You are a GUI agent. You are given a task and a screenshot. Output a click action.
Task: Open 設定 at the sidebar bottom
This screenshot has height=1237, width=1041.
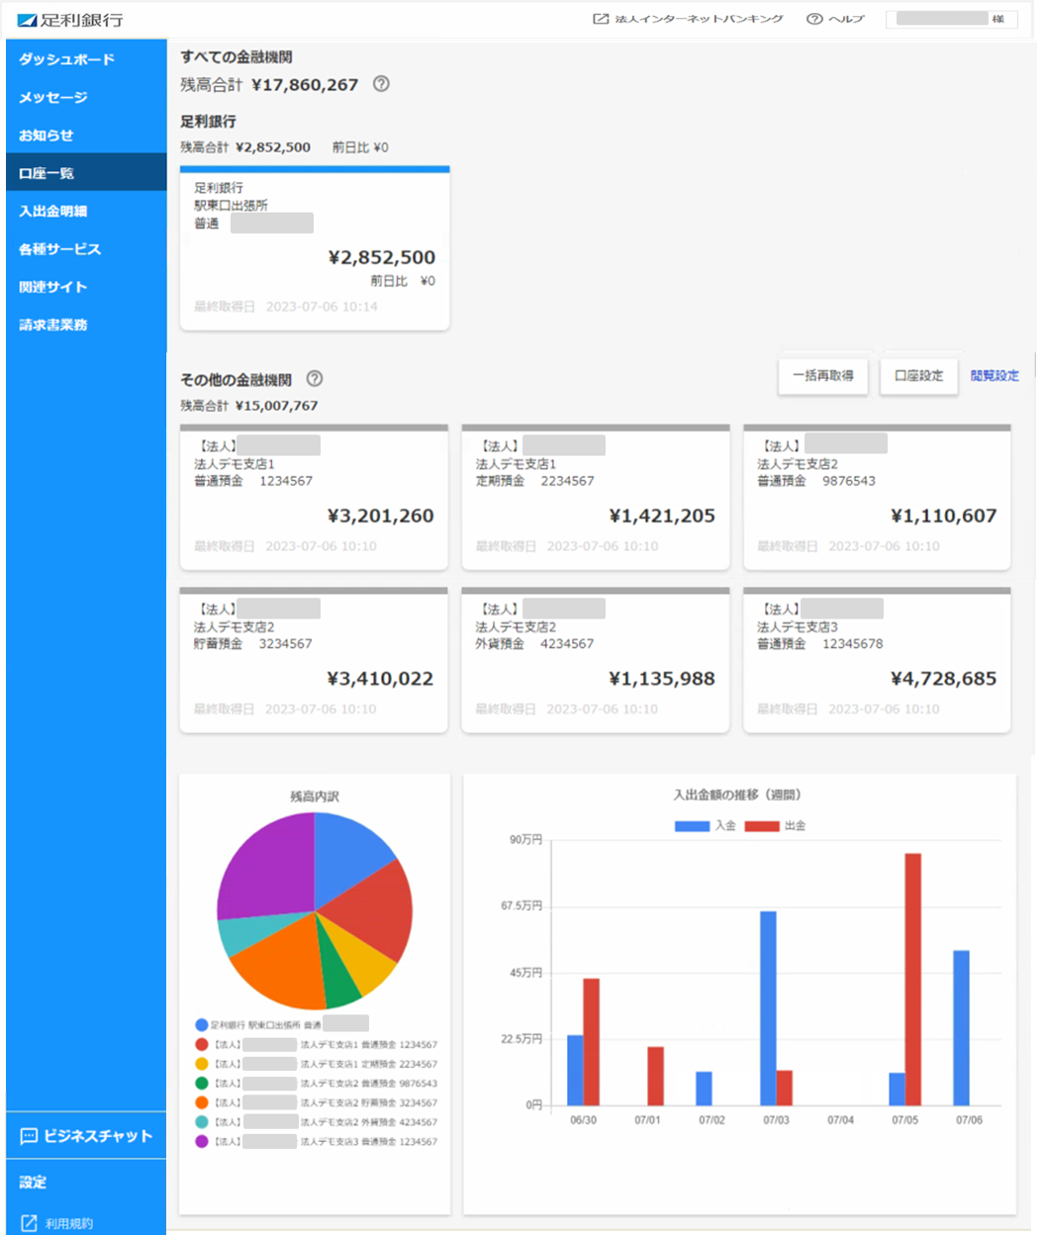(86, 1182)
